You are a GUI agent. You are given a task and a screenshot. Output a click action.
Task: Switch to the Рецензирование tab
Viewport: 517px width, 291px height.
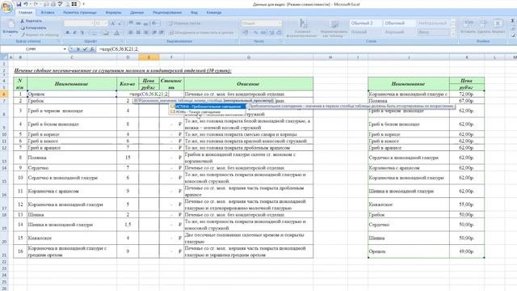167,13
